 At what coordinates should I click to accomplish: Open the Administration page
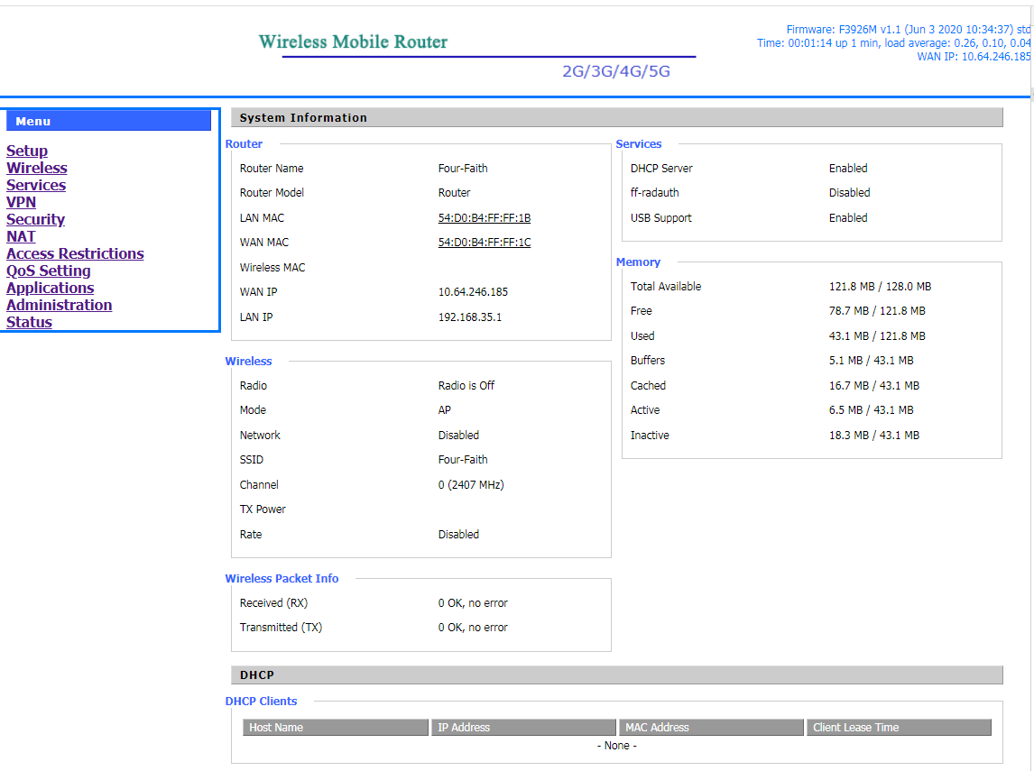pos(59,305)
